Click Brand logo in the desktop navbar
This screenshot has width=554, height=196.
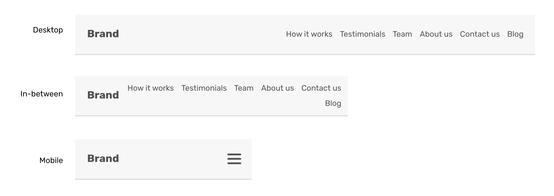tap(103, 34)
